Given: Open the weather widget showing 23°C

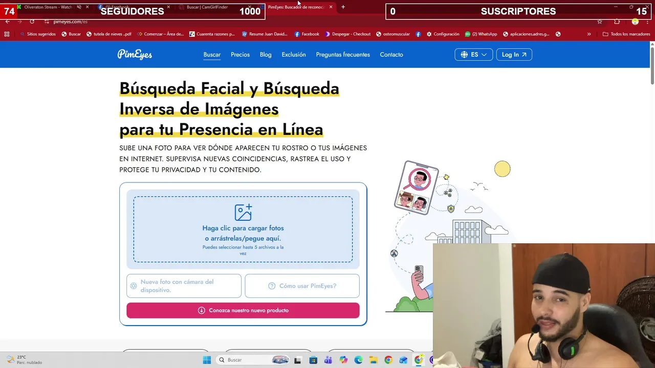Looking at the screenshot, I should (25, 360).
